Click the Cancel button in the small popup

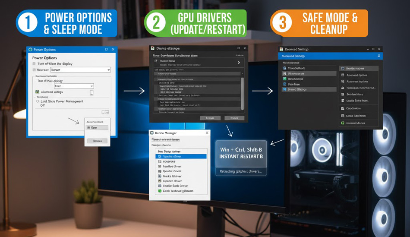coord(97,141)
